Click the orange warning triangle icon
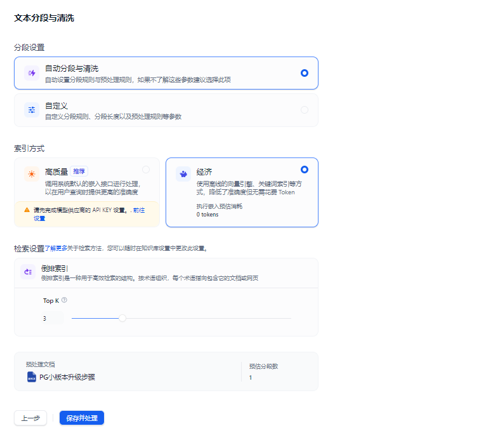The height and width of the screenshot is (440, 486). [27, 210]
